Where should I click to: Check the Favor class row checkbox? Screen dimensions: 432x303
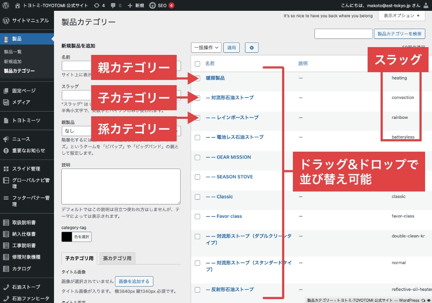197,217
